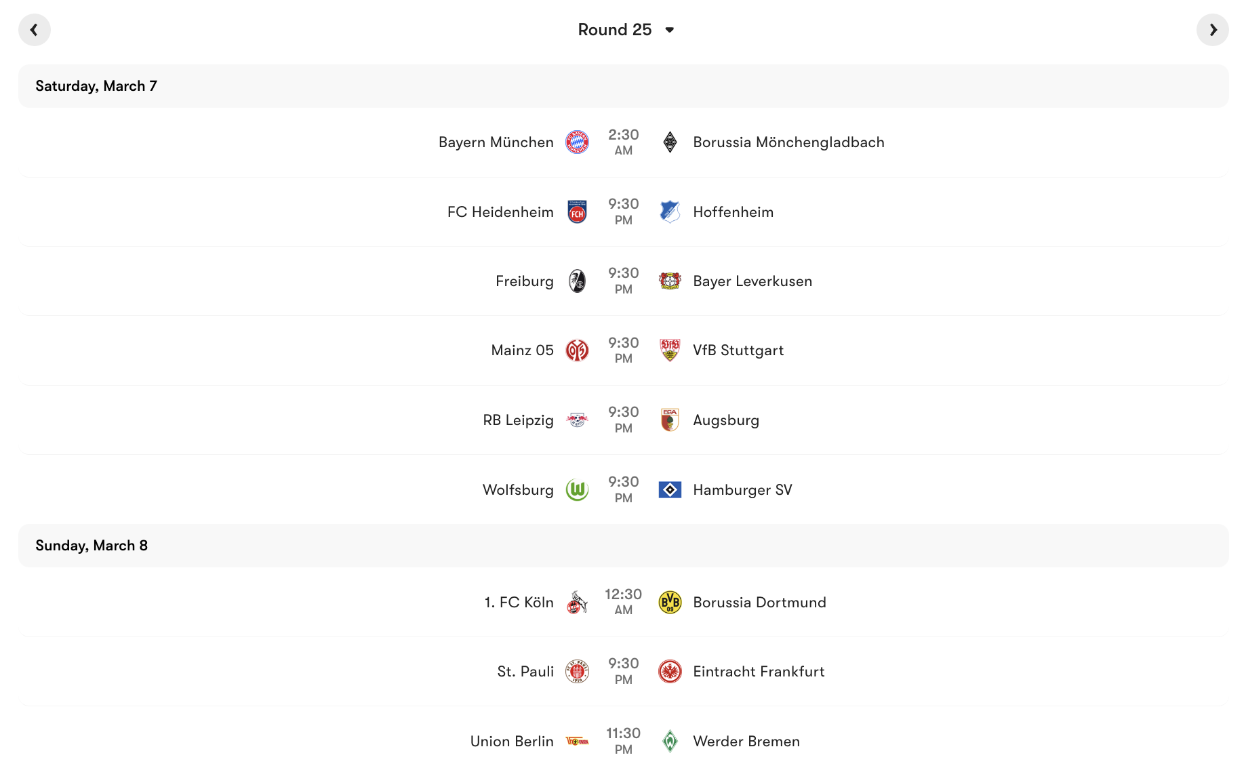Click the Bayern München club crest
The height and width of the screenshot is (770, 1246).
(x=578, y=142)
